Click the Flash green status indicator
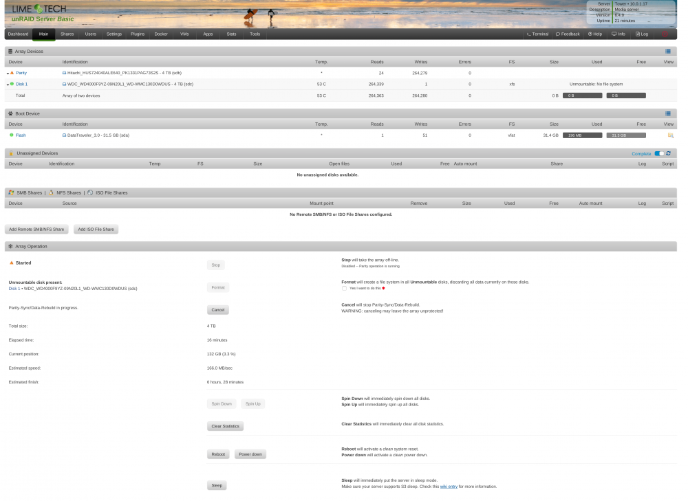688x501 pixels. pyautogui.click(x=12, y=135)
